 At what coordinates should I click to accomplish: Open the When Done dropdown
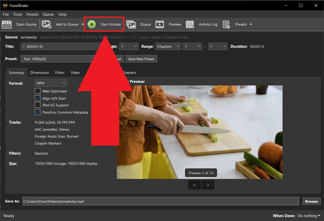[309, 216]
